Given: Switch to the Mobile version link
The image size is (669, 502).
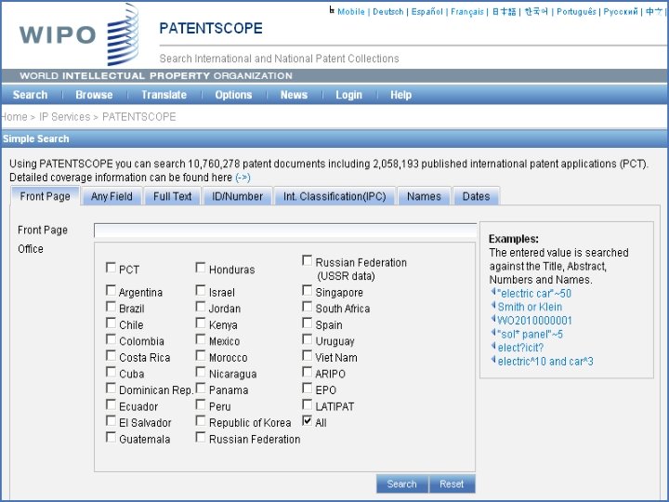Looking at the screenshot, I should (x=351, y=12).
